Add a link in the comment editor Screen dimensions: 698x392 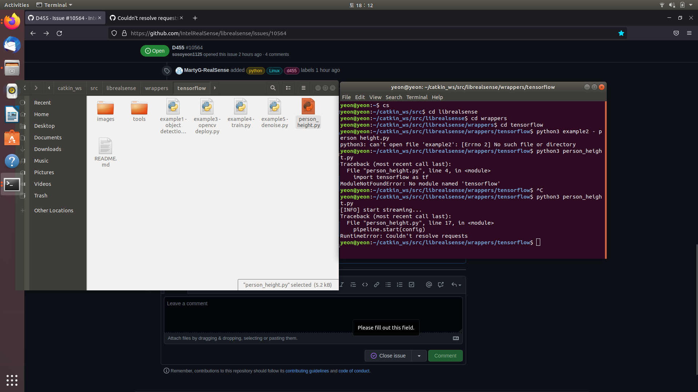click(377, 285)
